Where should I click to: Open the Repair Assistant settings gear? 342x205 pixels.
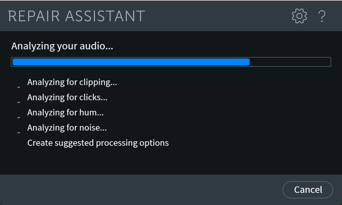299,16
